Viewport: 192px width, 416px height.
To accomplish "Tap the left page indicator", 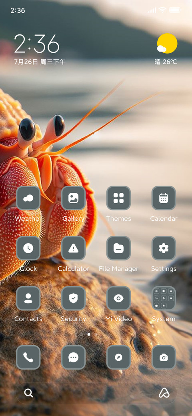I will [82, 334].
